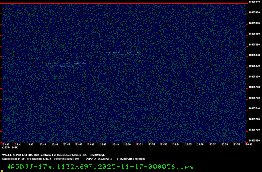The width and height of the screenshot is (262, 172).
Task: Select the 23:43 time marker
Action: [43, 144]
